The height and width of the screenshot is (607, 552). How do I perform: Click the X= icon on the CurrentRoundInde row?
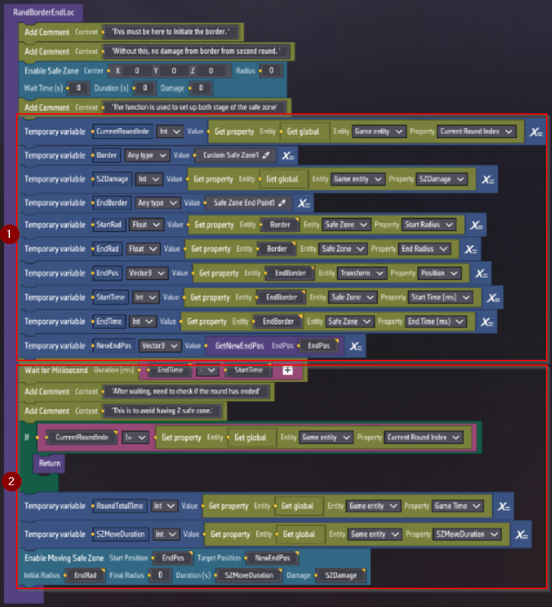(535, 132)
